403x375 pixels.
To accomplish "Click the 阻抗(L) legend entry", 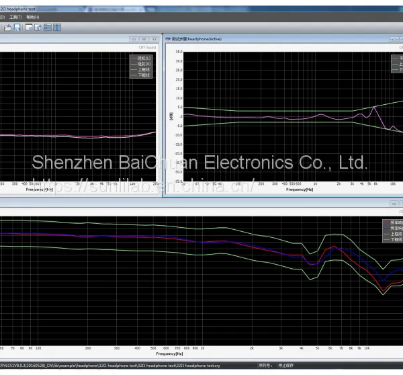I will [x=141, y=58].
